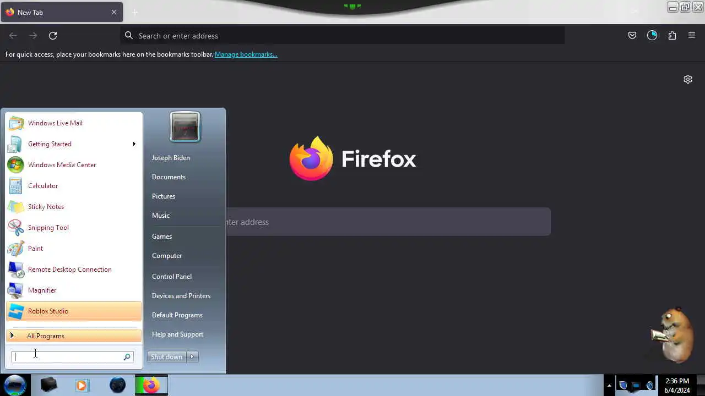Expand Getting Started submenu arrow
Viewport: 705px width, 396px height.
pos(134,144)
